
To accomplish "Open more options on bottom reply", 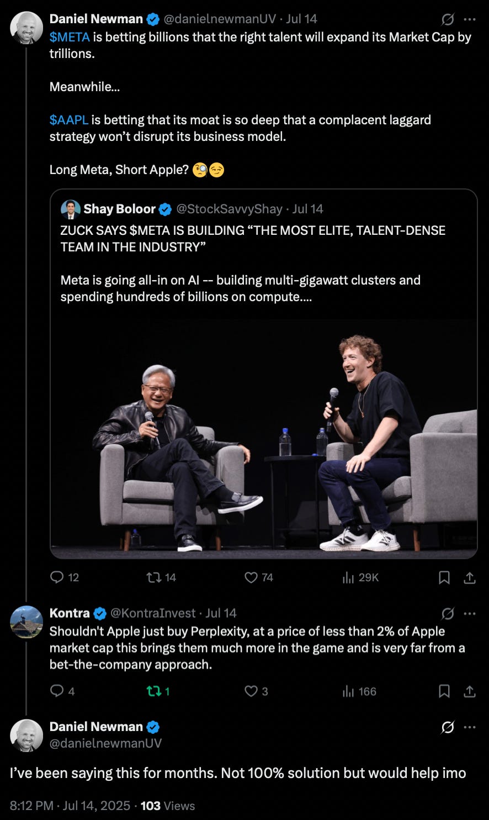I will (x=470, y=727).
